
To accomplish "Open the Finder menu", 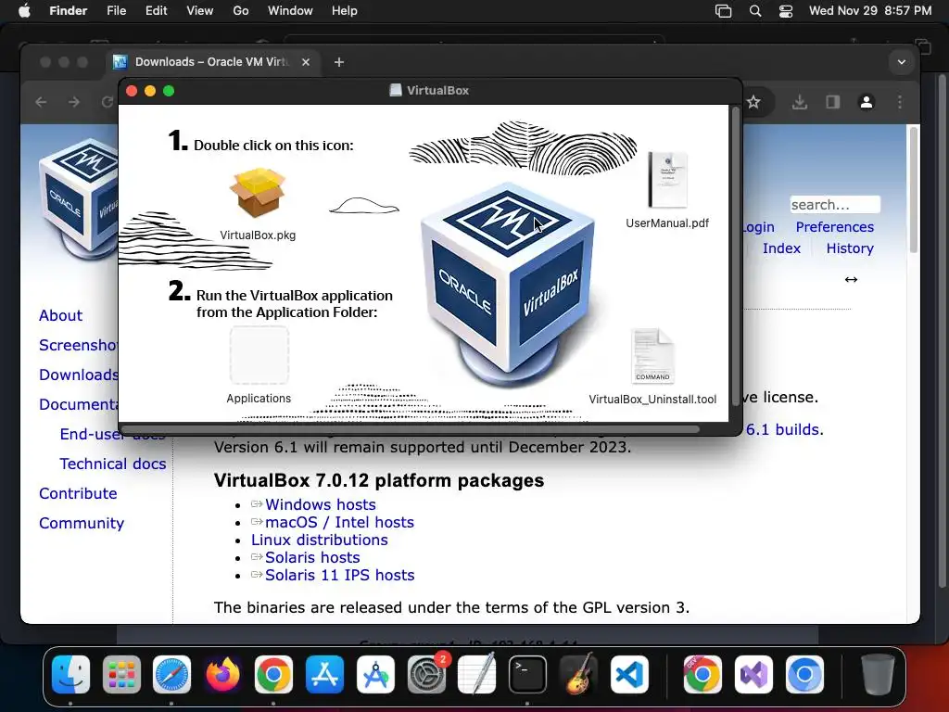I will pyautogui.click(x=68, y=11).
